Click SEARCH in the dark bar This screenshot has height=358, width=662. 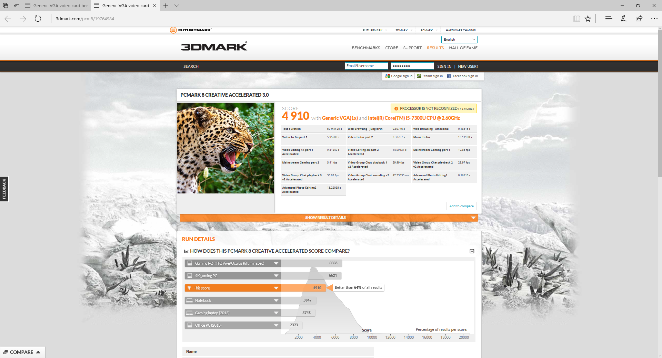pos(191,66)
